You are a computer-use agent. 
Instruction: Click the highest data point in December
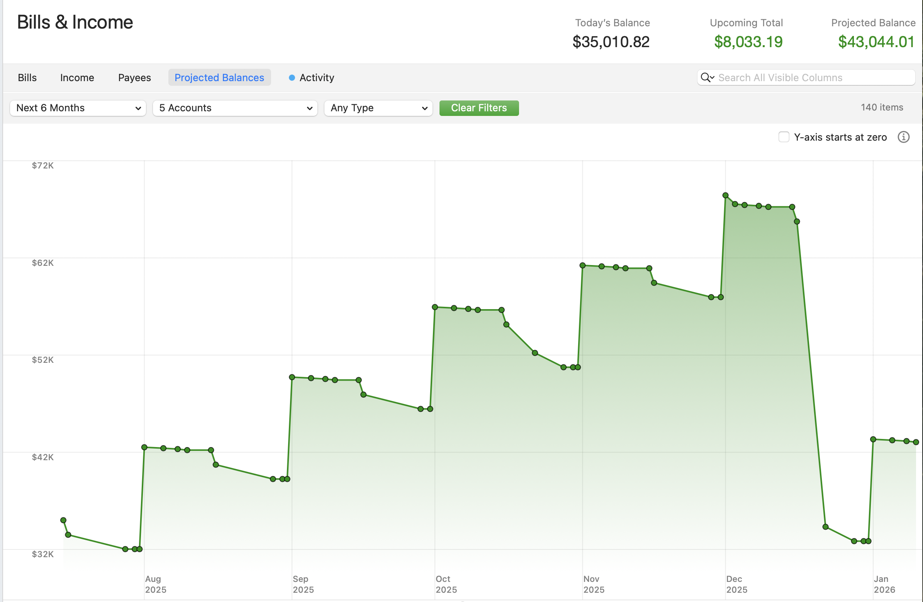[725, 195]
